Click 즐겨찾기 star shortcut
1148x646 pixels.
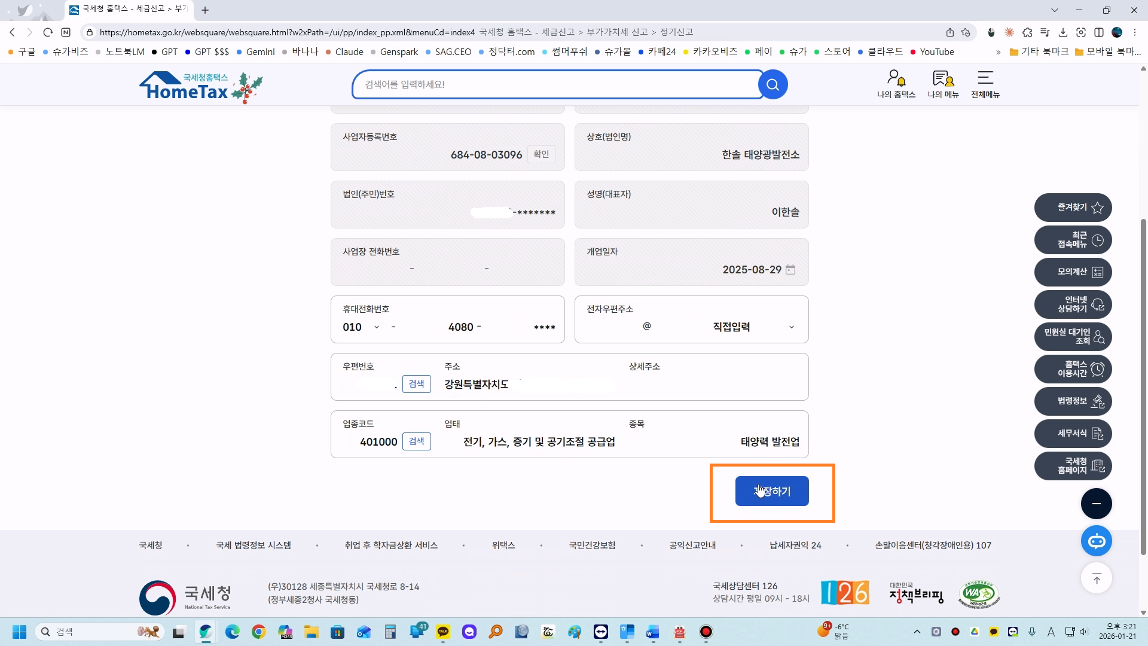pos(1073,208)
